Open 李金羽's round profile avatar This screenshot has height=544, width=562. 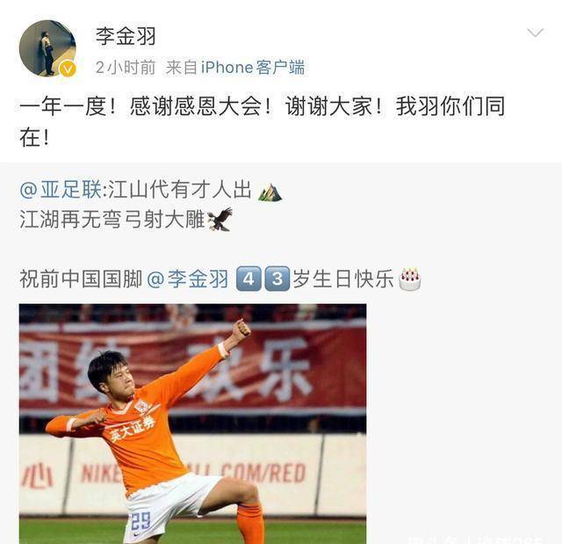click(47, 48)
